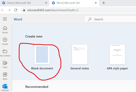Image resolution: width=136 pixels, height=92 pixels.
Task: Click the address bar URL
Action: pos(53,10)
